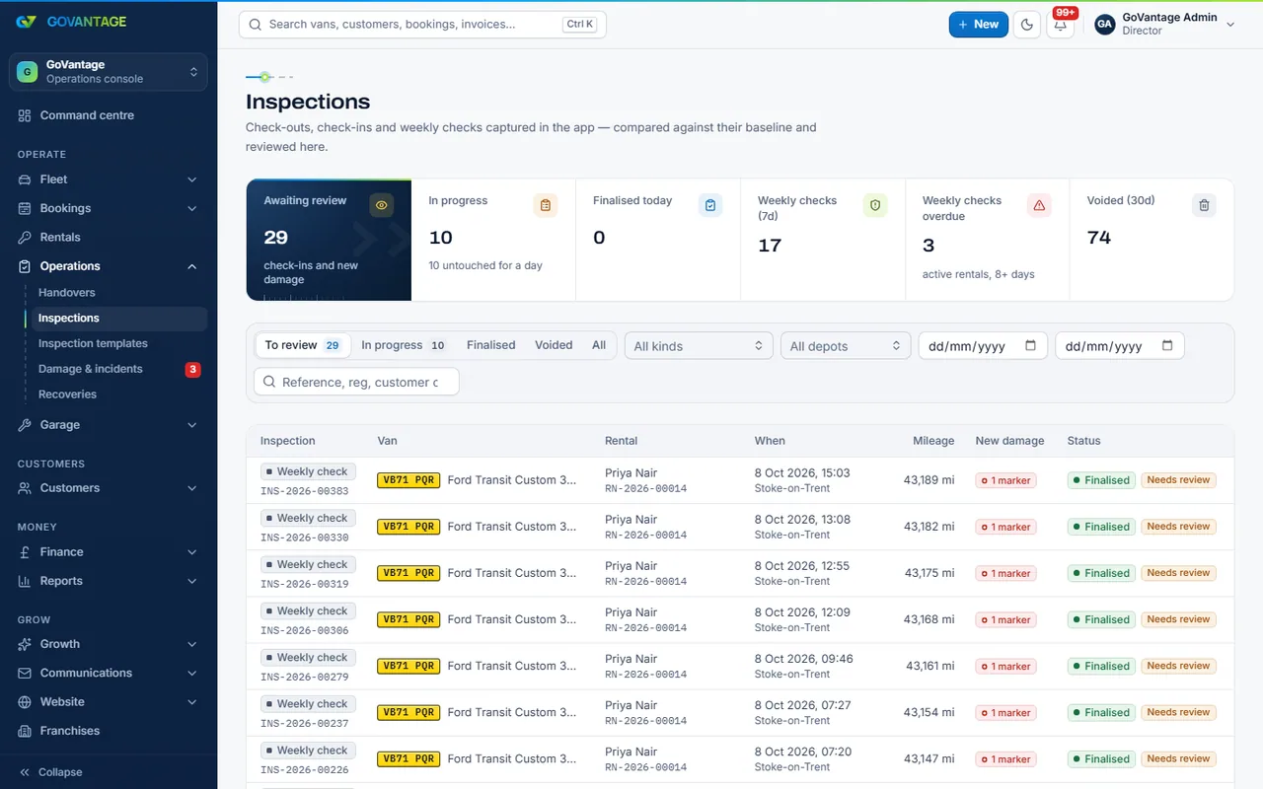
Task: Open the first date picker calendar icon
Action: 1031,345
